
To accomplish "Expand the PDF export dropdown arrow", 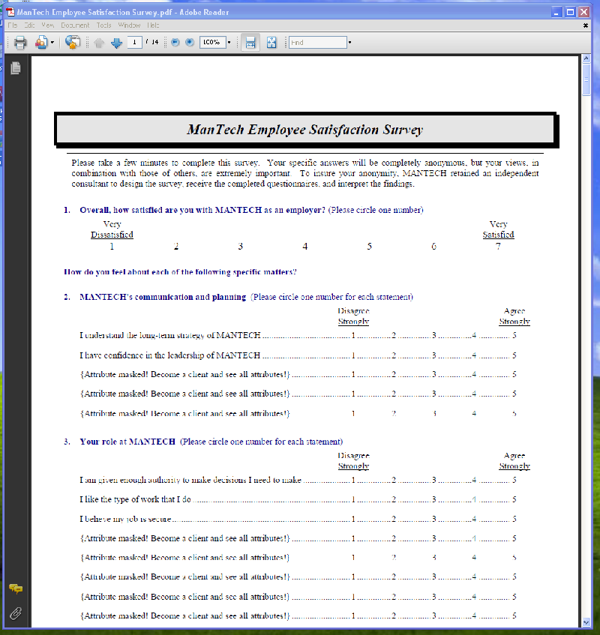I will pos(52,43).
